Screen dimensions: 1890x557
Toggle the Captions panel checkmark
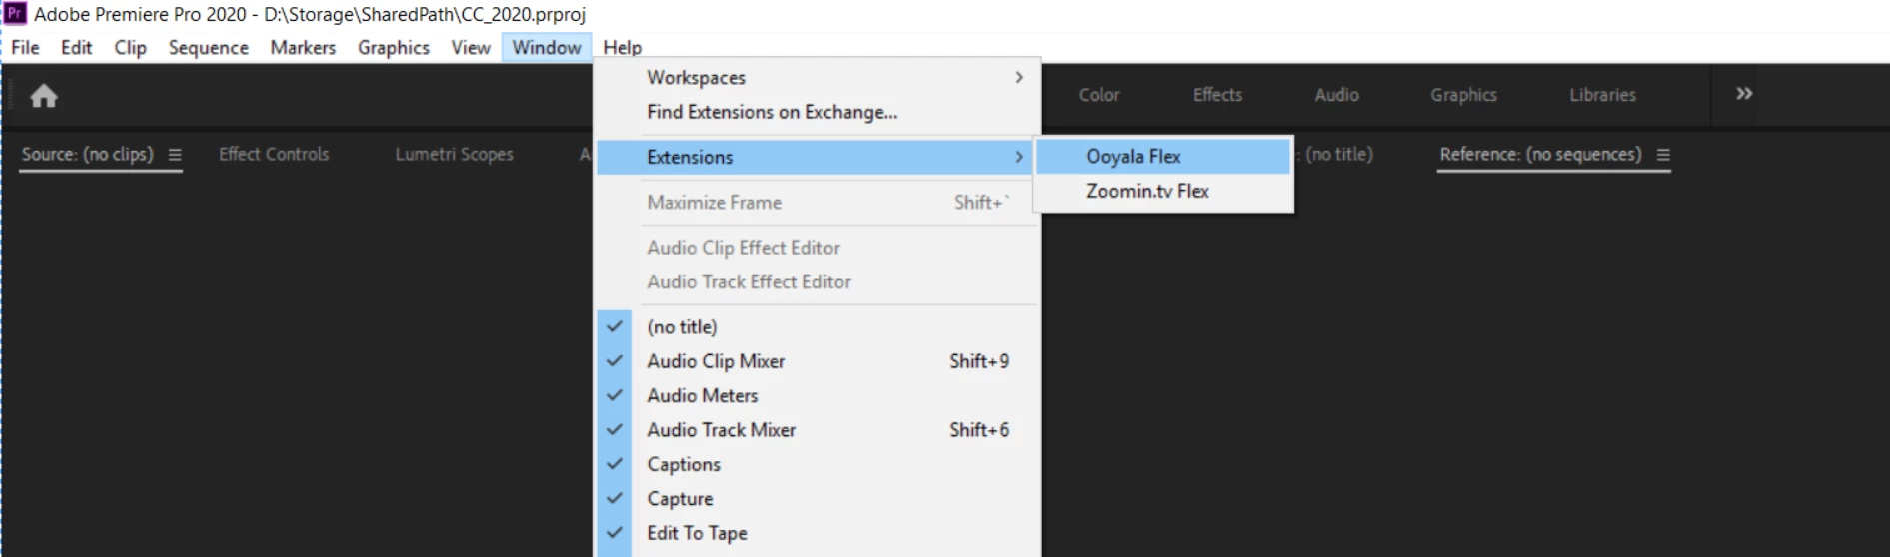coord(615,464)
